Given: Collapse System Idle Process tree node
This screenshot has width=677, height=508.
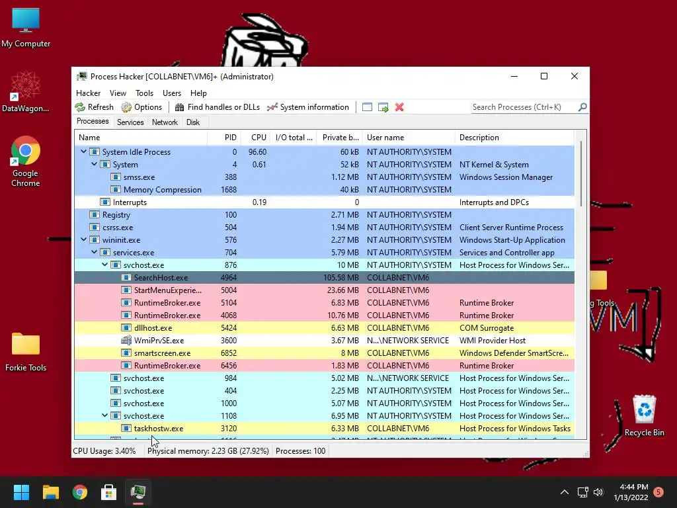Looking at the screenshot, I should (83, 151).
